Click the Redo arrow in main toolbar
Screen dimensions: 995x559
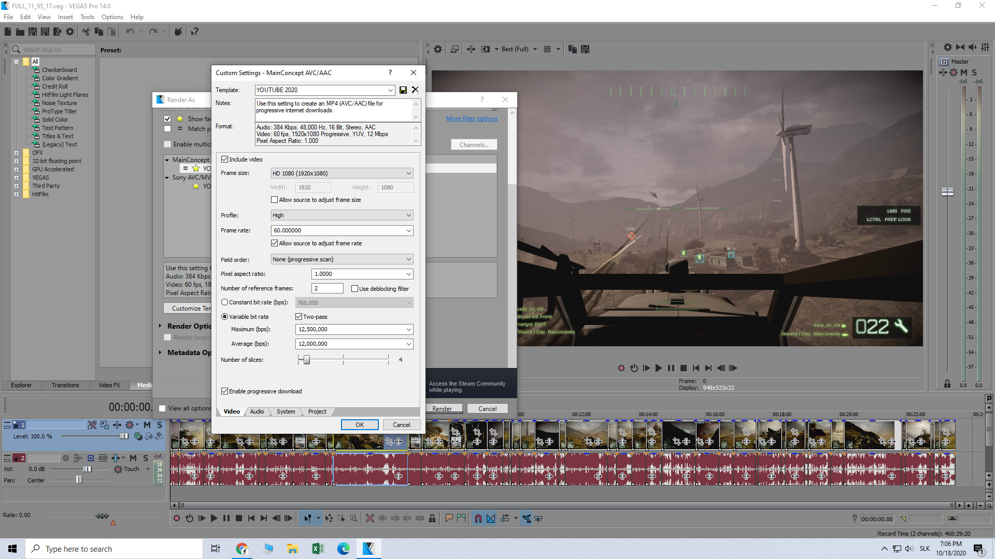(x=153, y=32)
